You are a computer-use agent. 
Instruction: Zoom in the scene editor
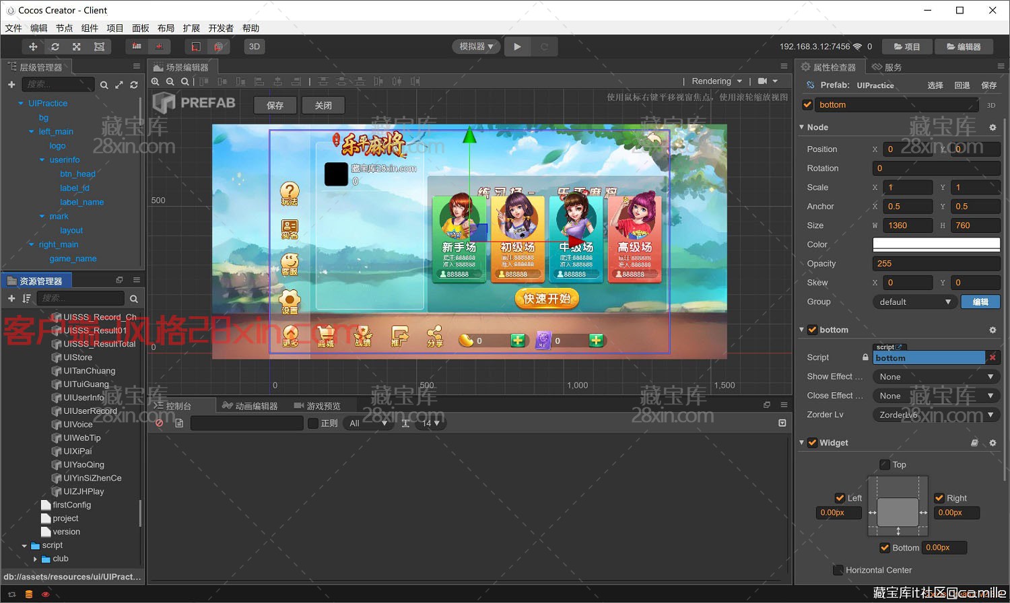[156, 81]
